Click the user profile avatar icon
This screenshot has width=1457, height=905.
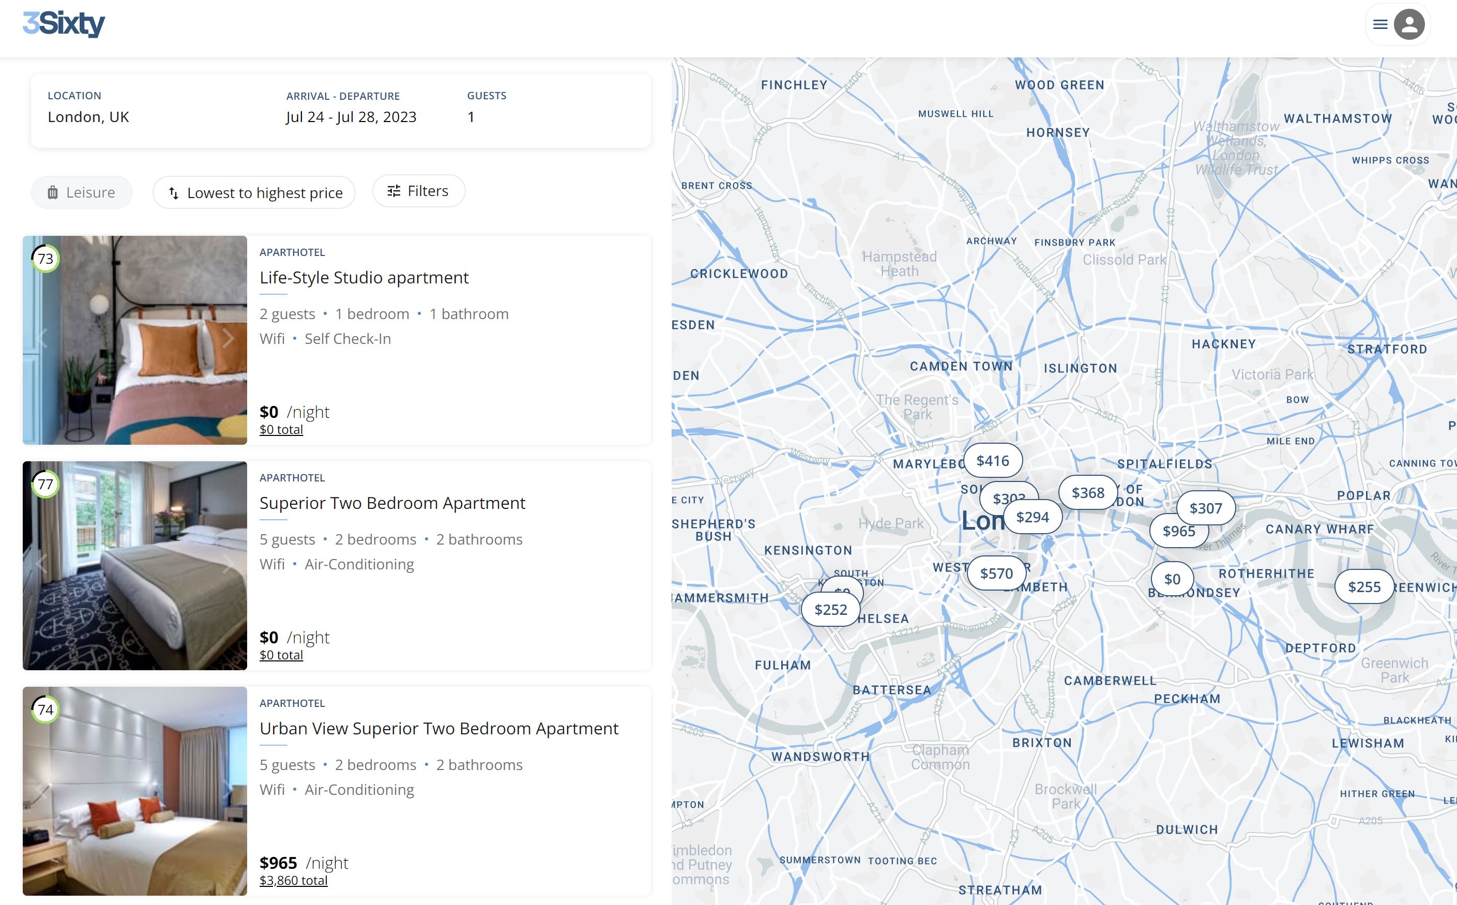1409,24
